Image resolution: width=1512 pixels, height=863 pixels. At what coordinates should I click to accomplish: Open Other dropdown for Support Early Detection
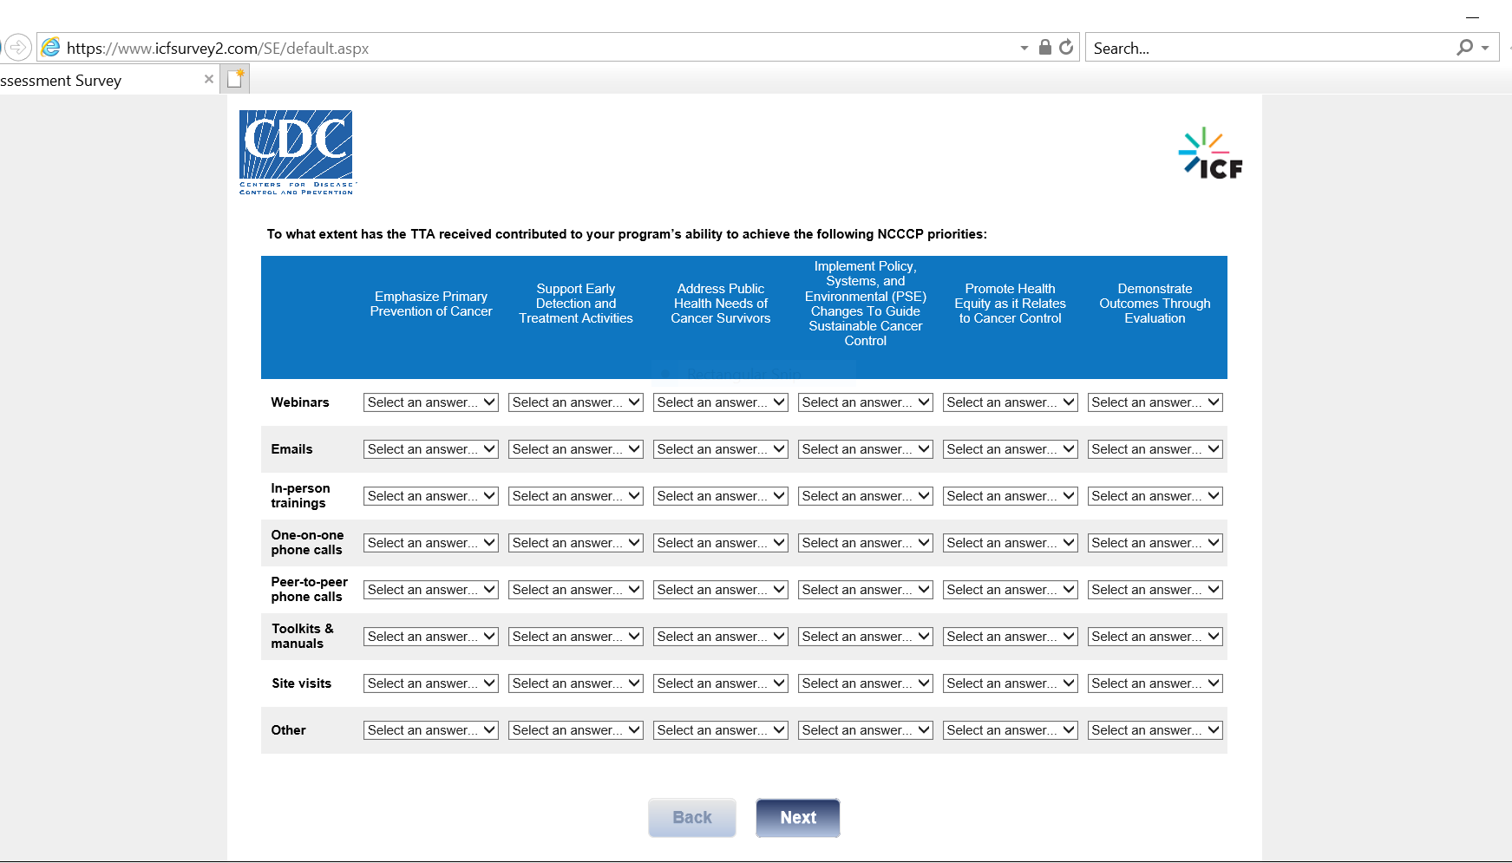pyautogui.click(x=576, y=730)
